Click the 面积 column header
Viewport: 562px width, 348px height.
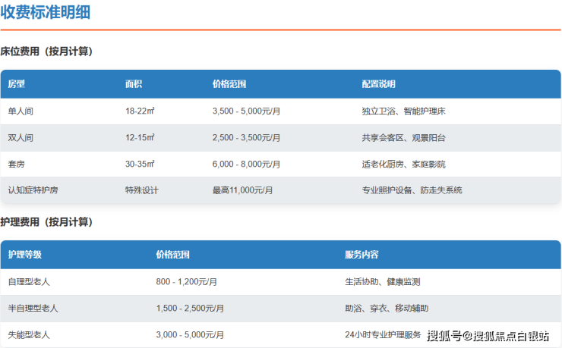click(x=134, y=84)
